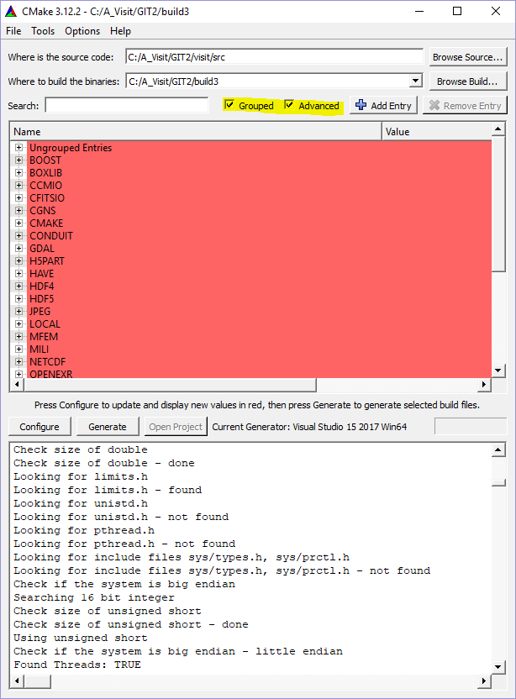Click cache list horizontal scrollbar left arrow

pos(17,384)
